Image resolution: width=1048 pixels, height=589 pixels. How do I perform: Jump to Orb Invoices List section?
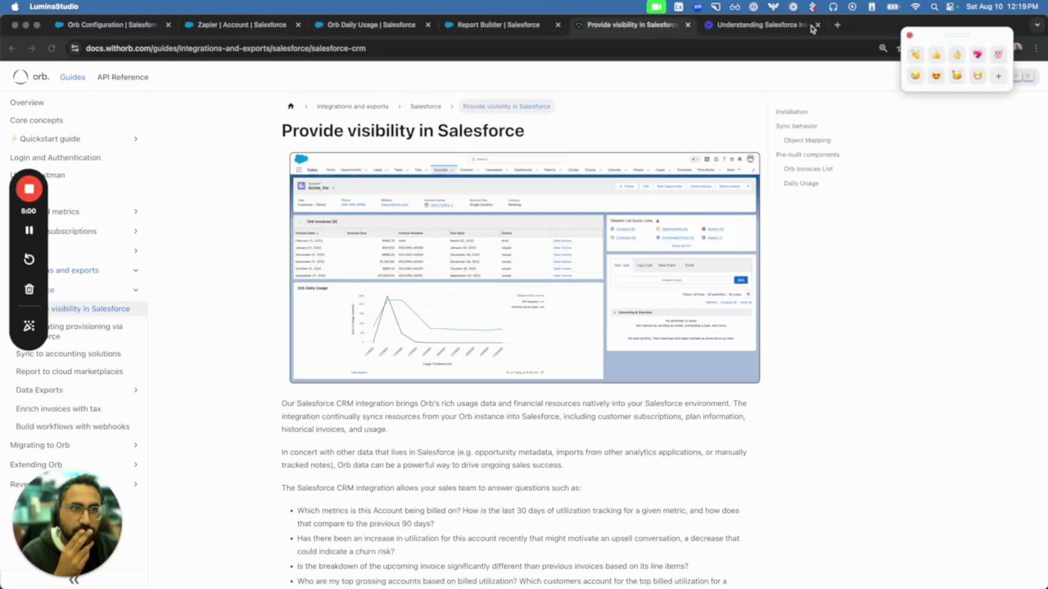pos(808,169)
